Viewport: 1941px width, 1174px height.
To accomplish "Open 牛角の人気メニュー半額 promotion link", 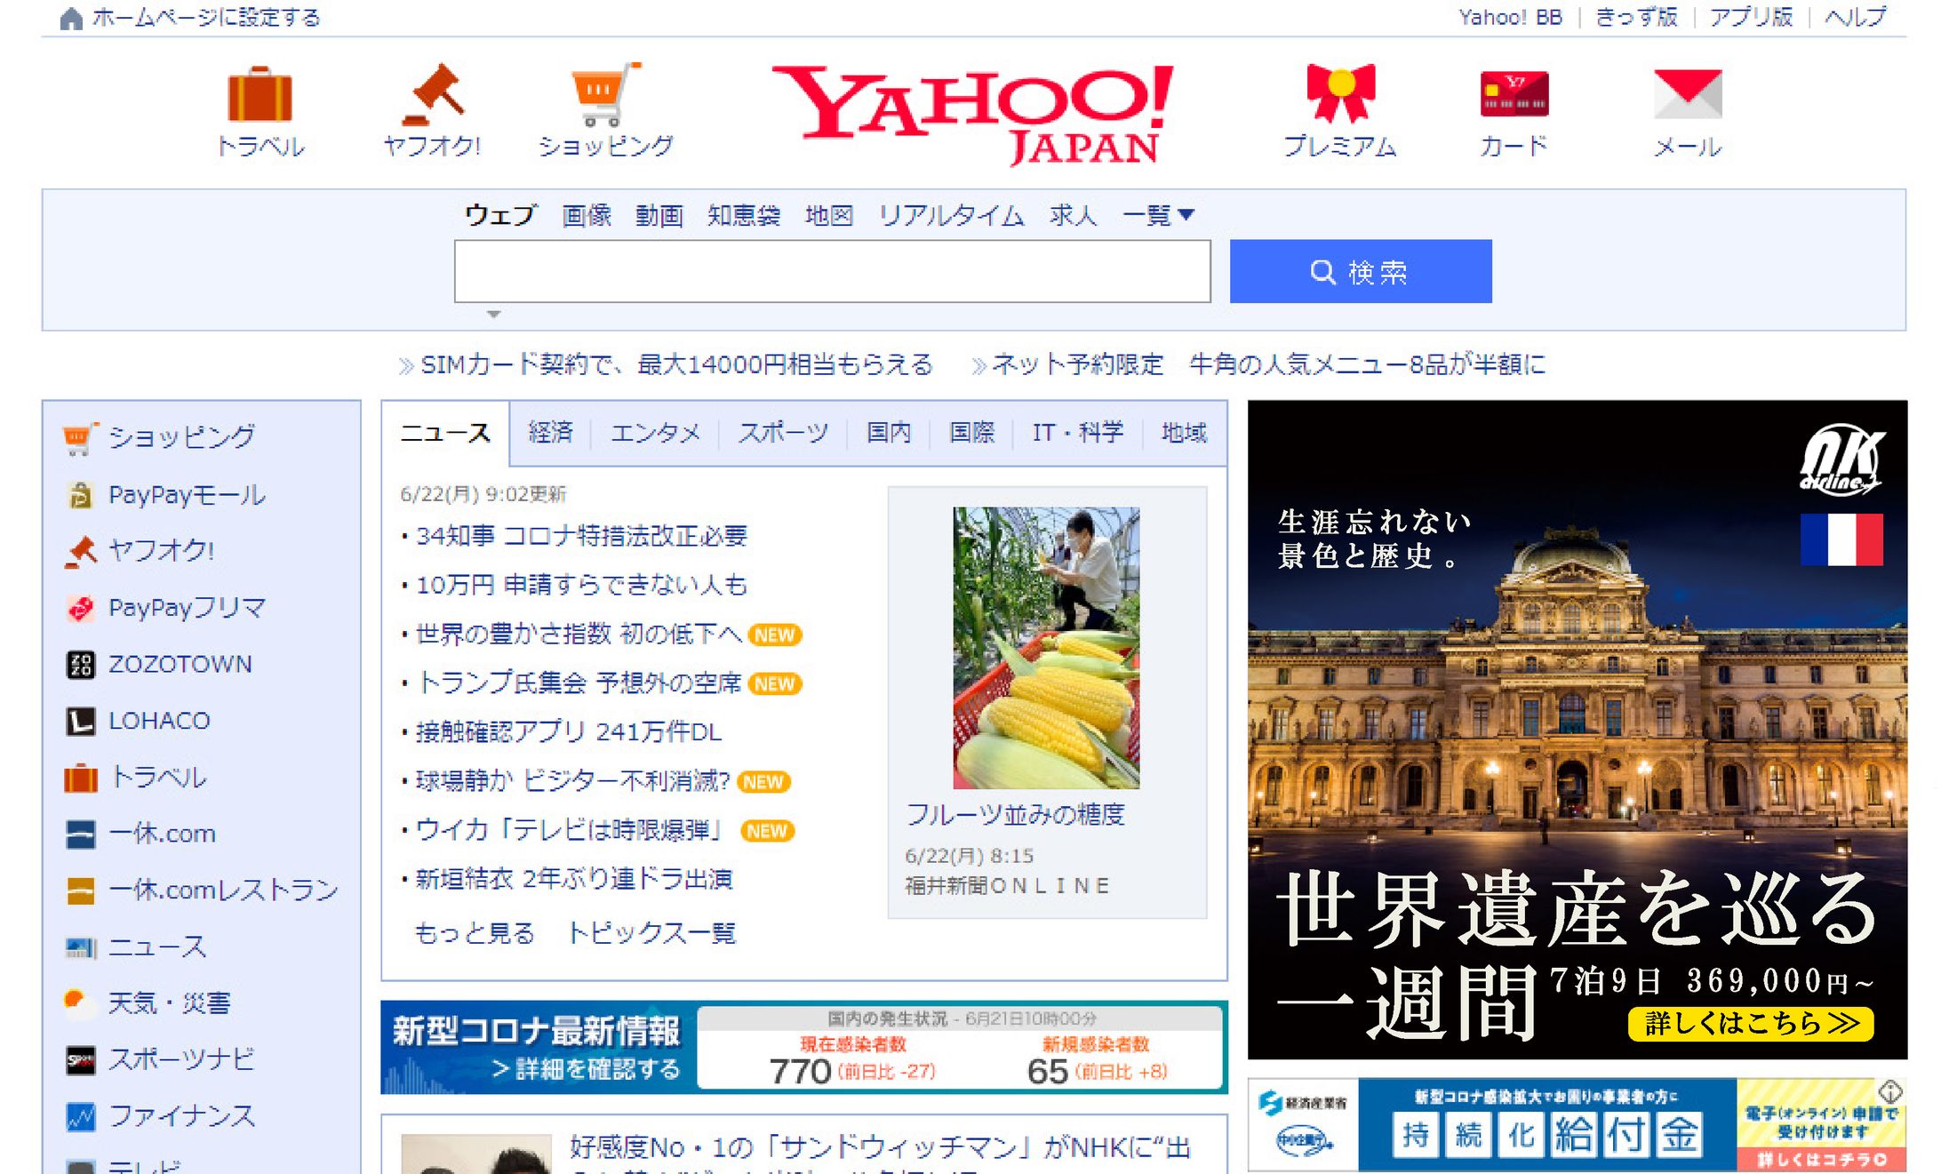I will [x=1268, y=364].
